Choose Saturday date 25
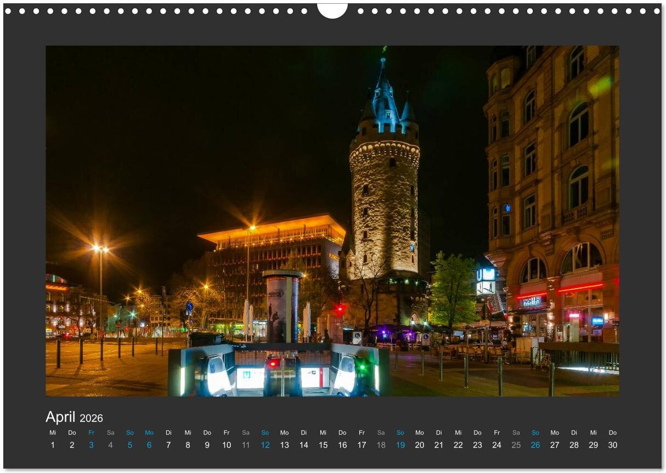The image size is (666, 473). coord(516,445)
